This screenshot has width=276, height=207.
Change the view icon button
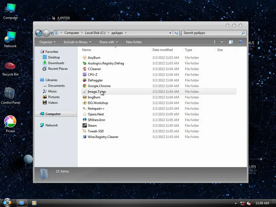click(x=215, y=42)
